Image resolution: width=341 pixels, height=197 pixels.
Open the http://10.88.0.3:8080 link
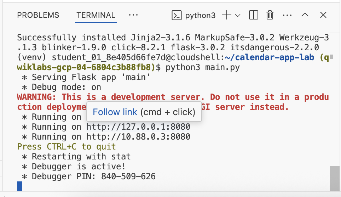point(138,137)
